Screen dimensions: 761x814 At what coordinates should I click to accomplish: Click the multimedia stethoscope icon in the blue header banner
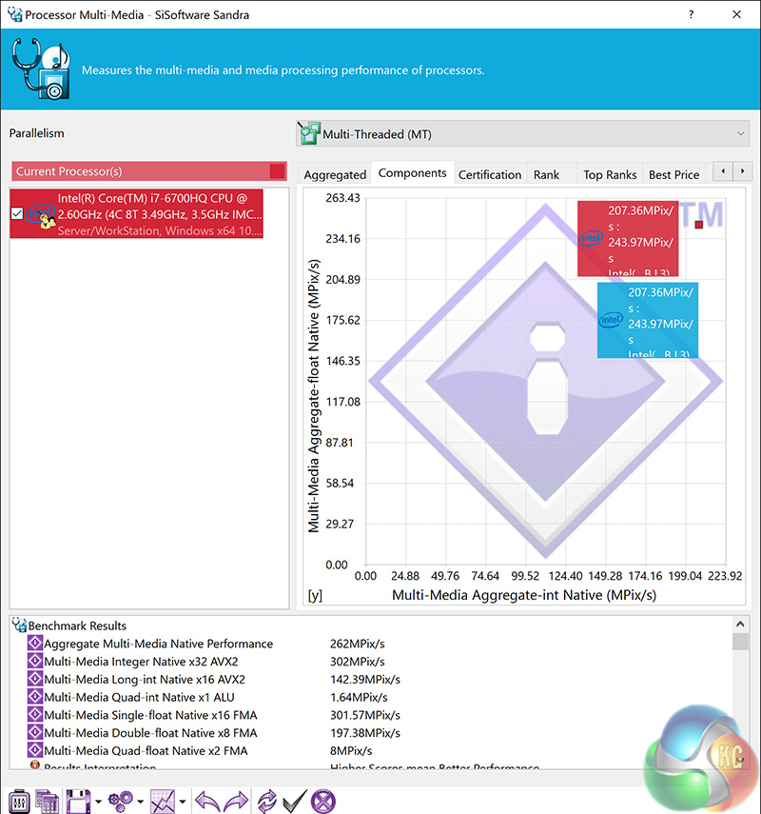[41, 69]
